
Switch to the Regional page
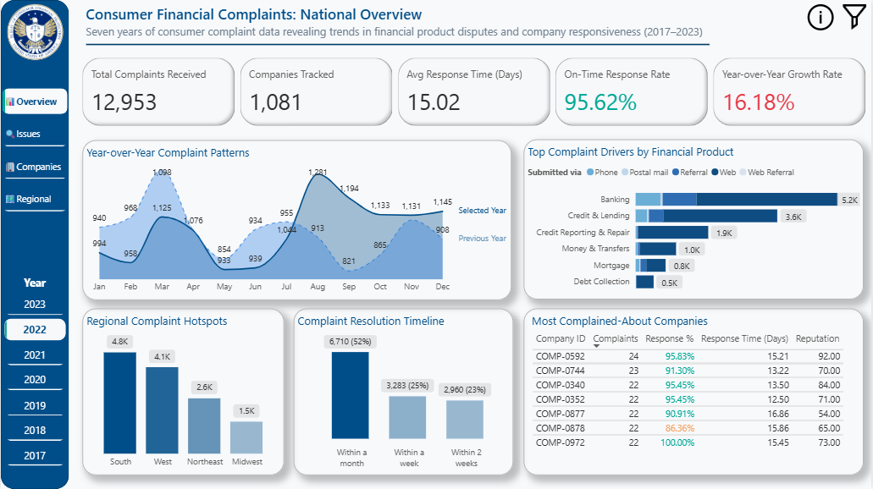[x=35, y=199]
